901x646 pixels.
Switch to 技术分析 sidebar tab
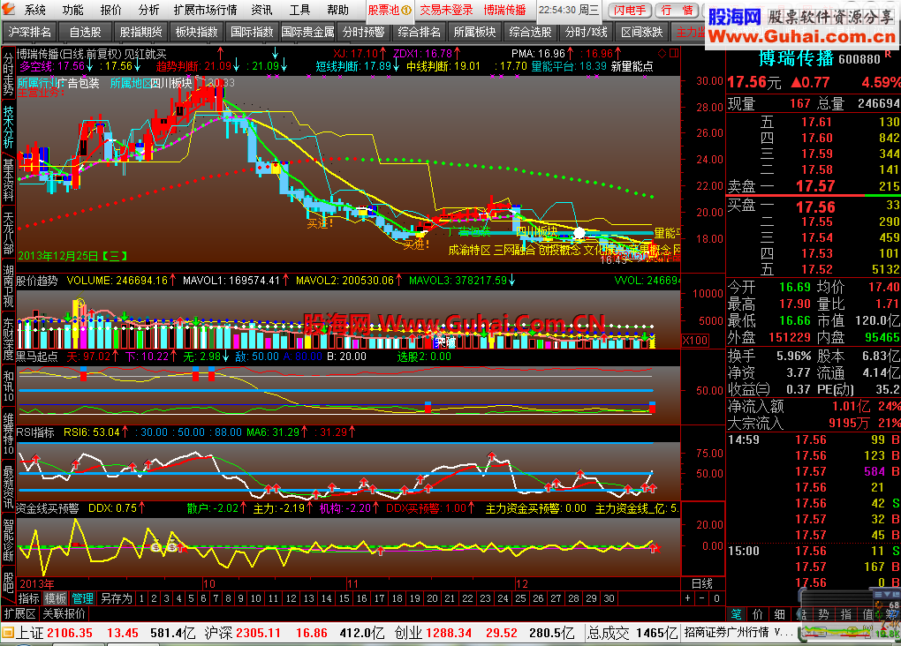pyautogui.click(x=8, y=127)
